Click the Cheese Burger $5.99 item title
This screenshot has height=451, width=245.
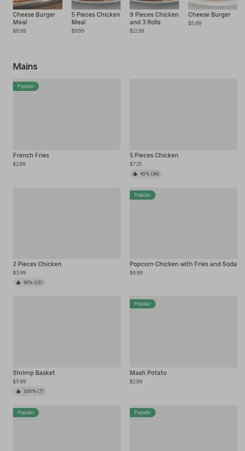pos(209,14)
